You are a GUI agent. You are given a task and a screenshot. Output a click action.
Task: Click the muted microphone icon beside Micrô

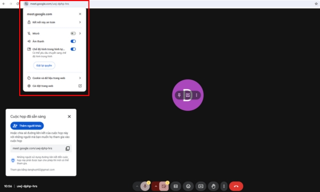(29, 34)
